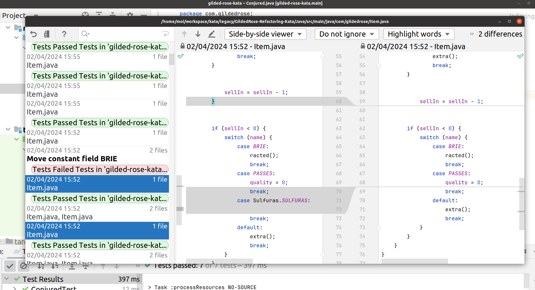This screenshot has width=535, height=290.
Task: Open the Do not ignore whitespace dropdown
Action: (x=346, y=34)
